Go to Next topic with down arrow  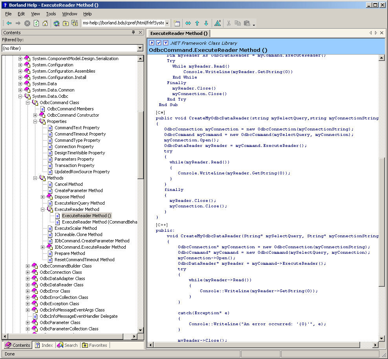pos(206,23)
